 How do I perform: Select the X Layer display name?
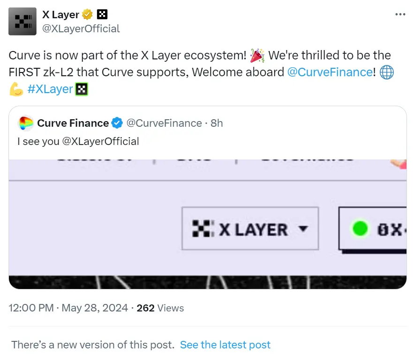pyautogui.click(x=61, y=14)
